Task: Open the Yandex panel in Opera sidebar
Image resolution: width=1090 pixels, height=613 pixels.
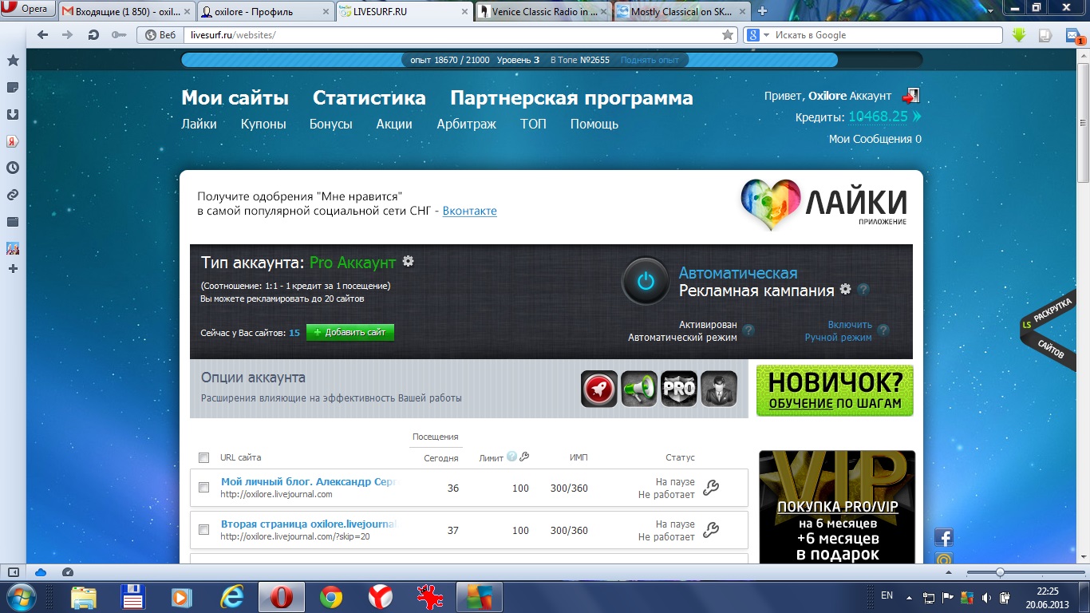Action: (x=13, y=140)
